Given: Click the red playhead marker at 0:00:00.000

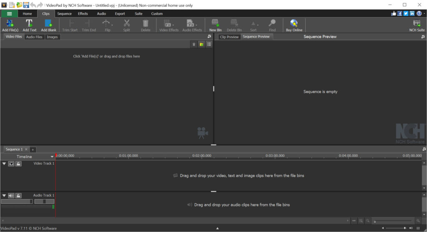Looking at the screenshot, I should [56, 155].
